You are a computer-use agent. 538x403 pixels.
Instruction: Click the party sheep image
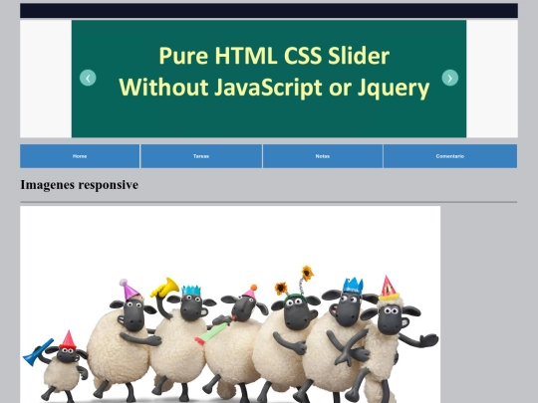point(230,304)
